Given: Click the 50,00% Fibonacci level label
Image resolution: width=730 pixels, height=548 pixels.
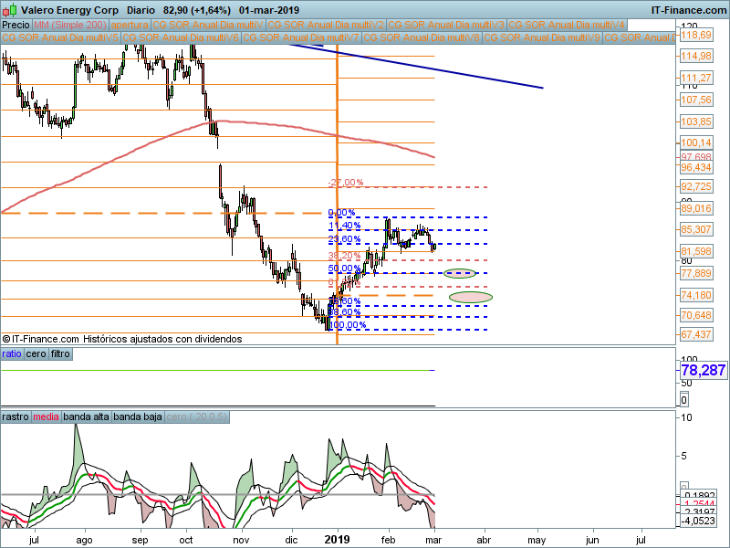Looking at the screenshot, I should pos(345,269).
